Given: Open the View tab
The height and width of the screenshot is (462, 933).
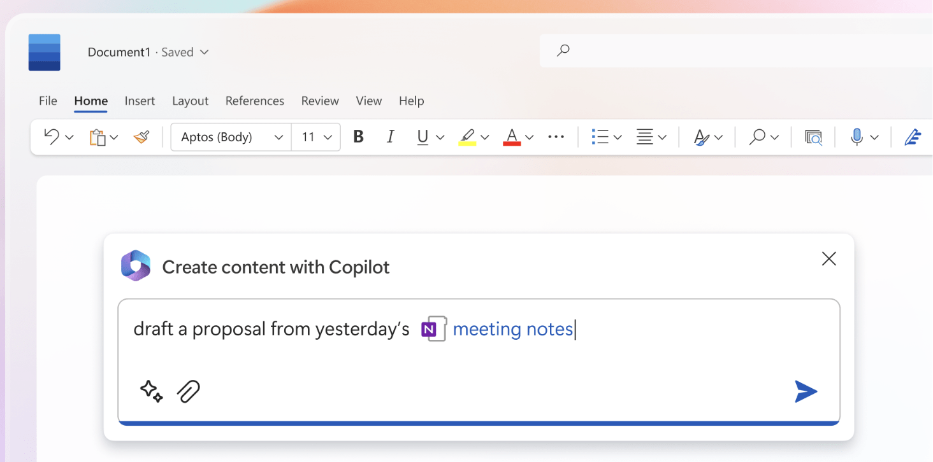Looking at the screenshot, I should pyautogui.click(x=368, y=101).
